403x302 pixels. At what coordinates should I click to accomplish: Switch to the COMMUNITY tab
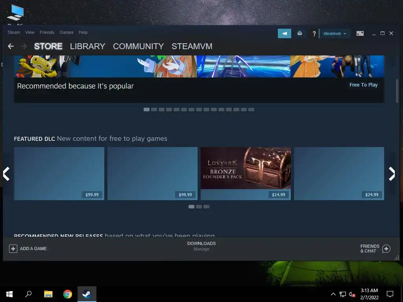138,46
